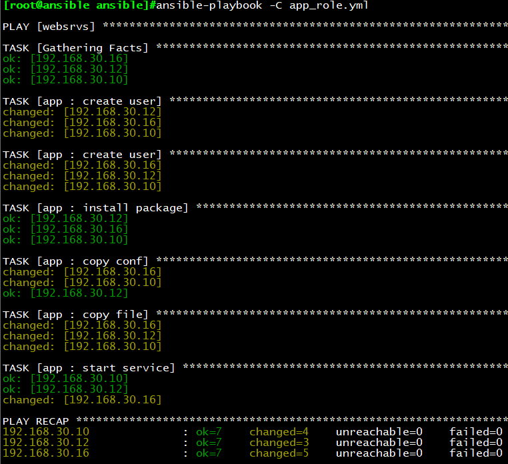Click changed: [192.168.30.16] under start service
This screenshot has height=464, width=508.
[x=82, y=400]
